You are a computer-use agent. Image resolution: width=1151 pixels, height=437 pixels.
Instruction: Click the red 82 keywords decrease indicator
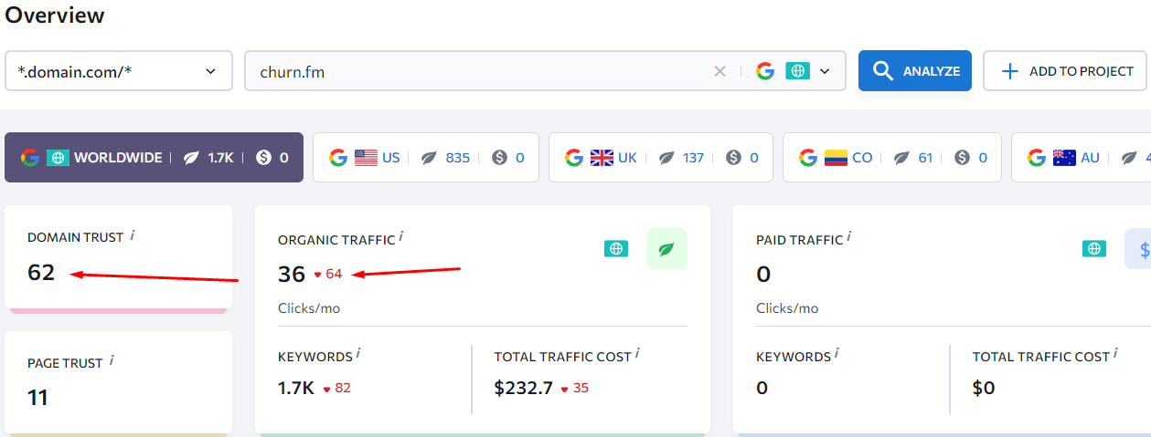337,388
